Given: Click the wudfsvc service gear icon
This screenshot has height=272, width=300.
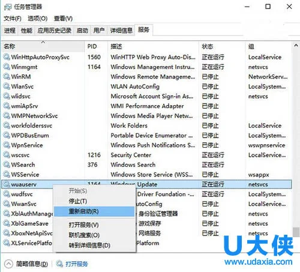Looking at the screenshot, I should click(7, 194).
